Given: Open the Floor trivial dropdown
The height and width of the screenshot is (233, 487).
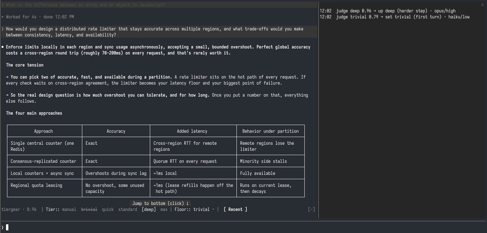Looking at the screenshot, I should (x=194, y=209).
